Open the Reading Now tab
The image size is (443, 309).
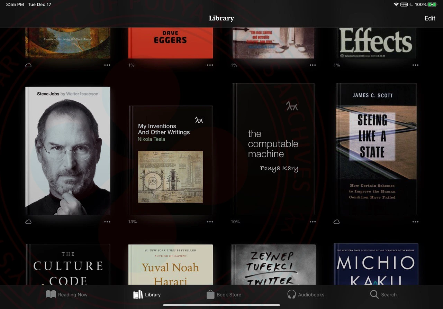[67, 294]
